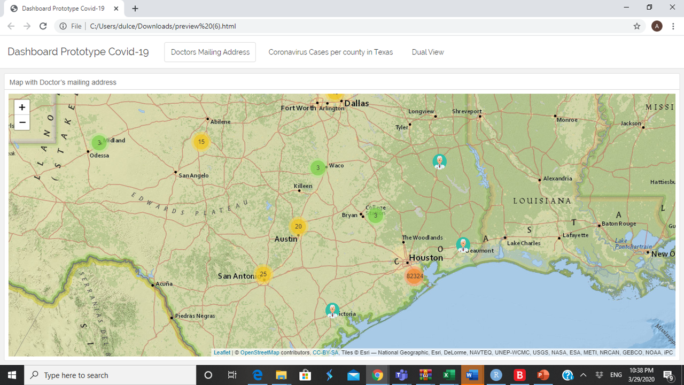
Task: Reload the current page
Action: [43, 26]
